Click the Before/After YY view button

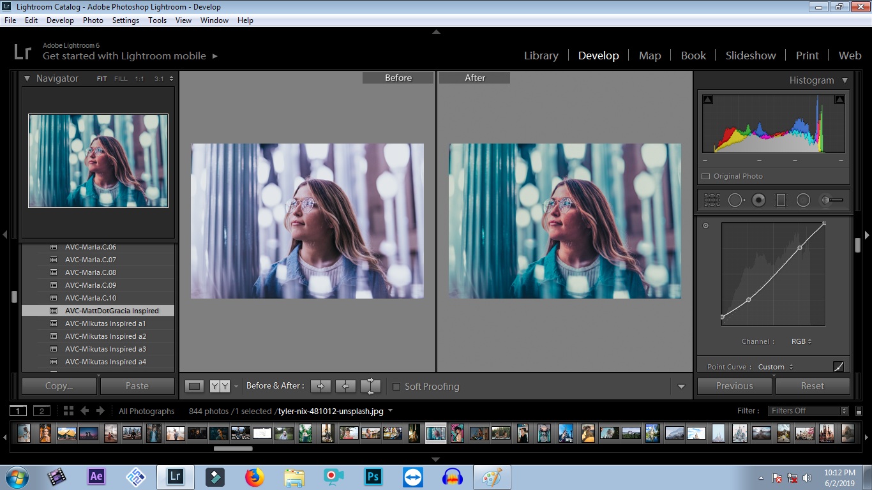(220, 386)
